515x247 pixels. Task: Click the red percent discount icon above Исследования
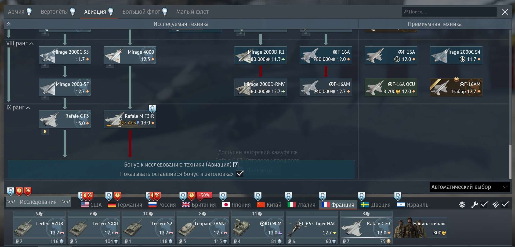tap(28, 191)
